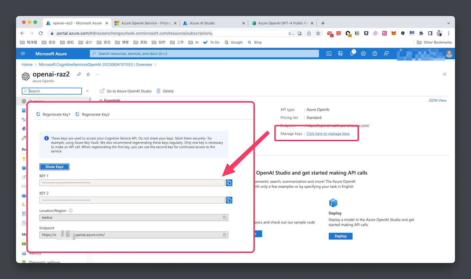Click the browser share icon

(309, 33)
